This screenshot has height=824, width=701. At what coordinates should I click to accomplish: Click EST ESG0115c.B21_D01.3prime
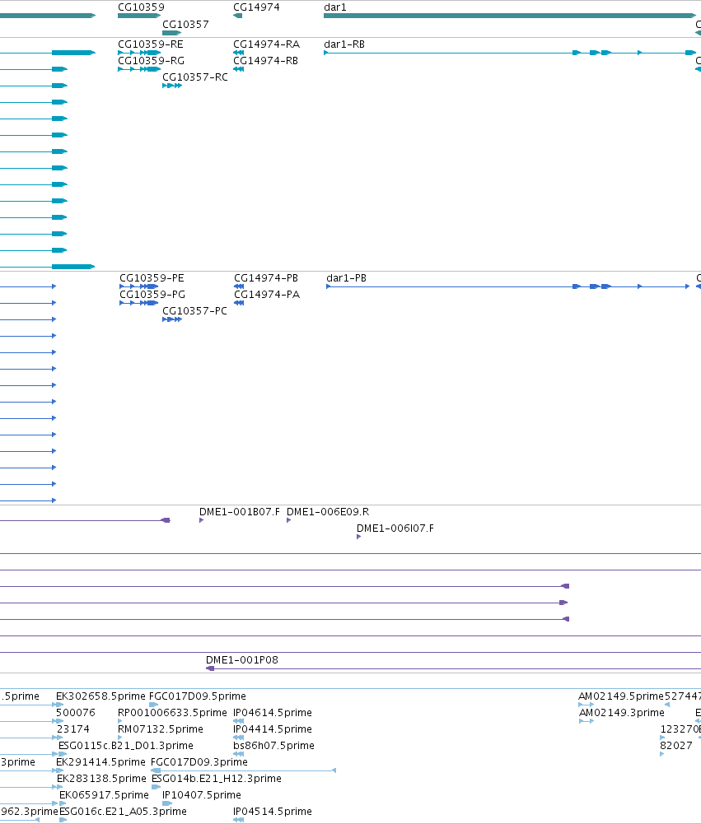tap(126, 746)
